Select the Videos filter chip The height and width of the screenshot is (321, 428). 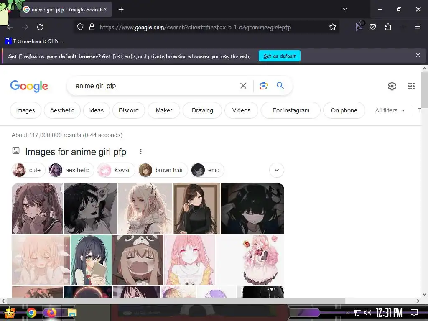click(x=241, y=110)
